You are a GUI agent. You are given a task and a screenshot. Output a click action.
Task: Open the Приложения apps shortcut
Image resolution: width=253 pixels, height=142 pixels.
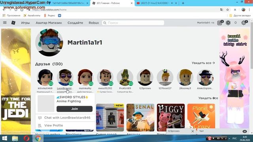[11, 15]
